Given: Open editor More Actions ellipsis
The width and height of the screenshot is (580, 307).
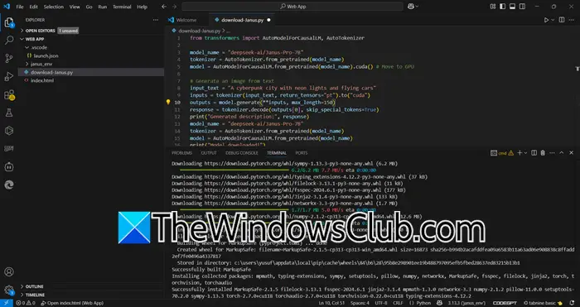Looking at the screenshot, I should coord(572,20).
